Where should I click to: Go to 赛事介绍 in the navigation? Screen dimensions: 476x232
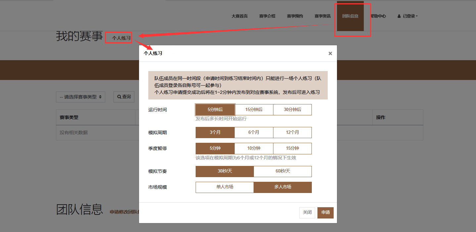click(x=267, y=16)
